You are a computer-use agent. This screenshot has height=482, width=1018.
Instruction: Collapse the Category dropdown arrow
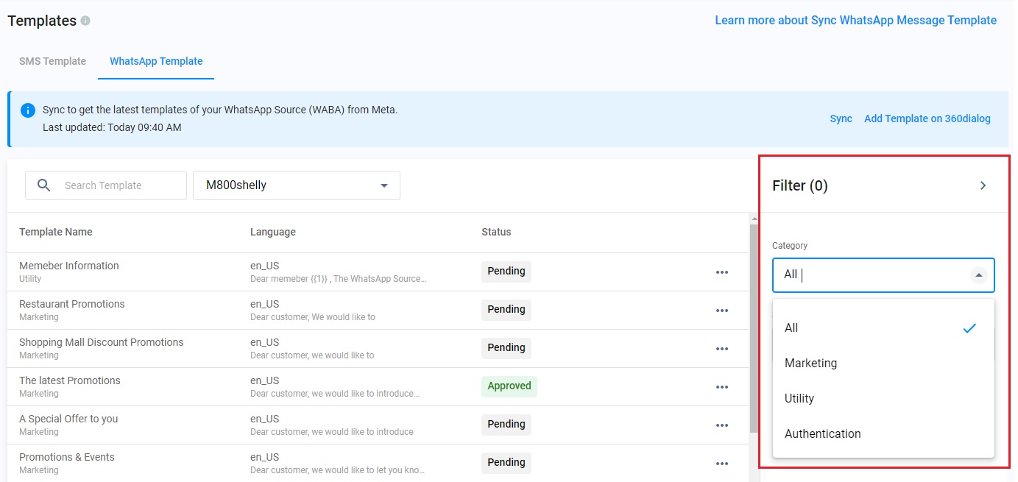pyautogui.click(x=978, y=275)
